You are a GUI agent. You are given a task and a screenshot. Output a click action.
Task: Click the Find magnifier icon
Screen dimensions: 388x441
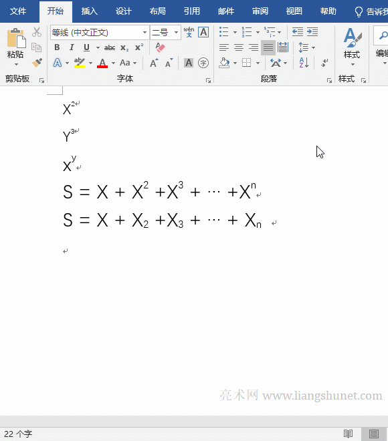coord(383,35)
